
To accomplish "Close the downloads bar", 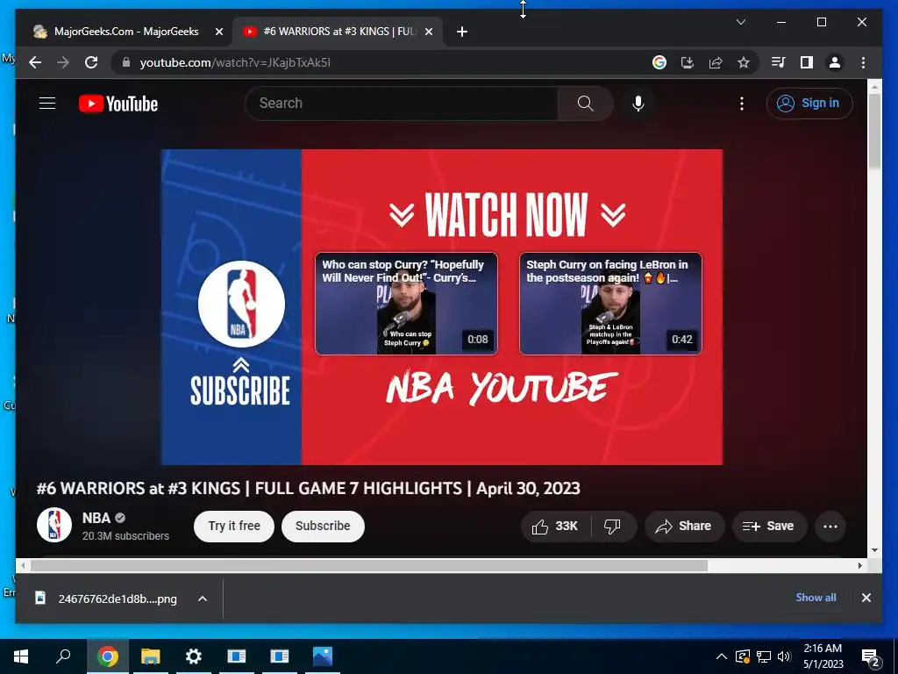I will tap(866, 598).
